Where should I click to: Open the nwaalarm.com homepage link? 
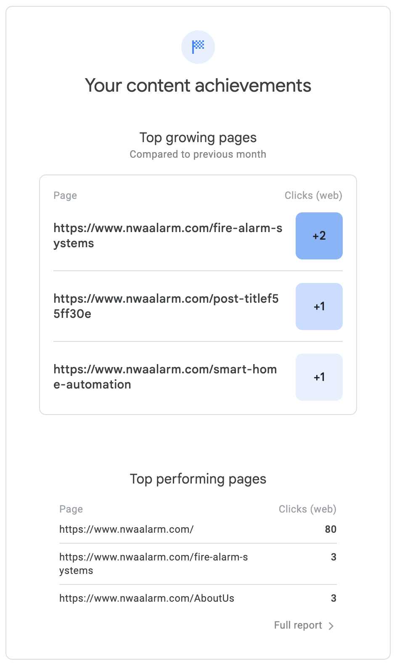[x=126, y=529]
